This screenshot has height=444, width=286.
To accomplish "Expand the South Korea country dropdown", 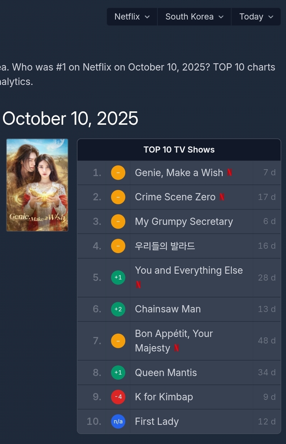I will coord(194,17).
